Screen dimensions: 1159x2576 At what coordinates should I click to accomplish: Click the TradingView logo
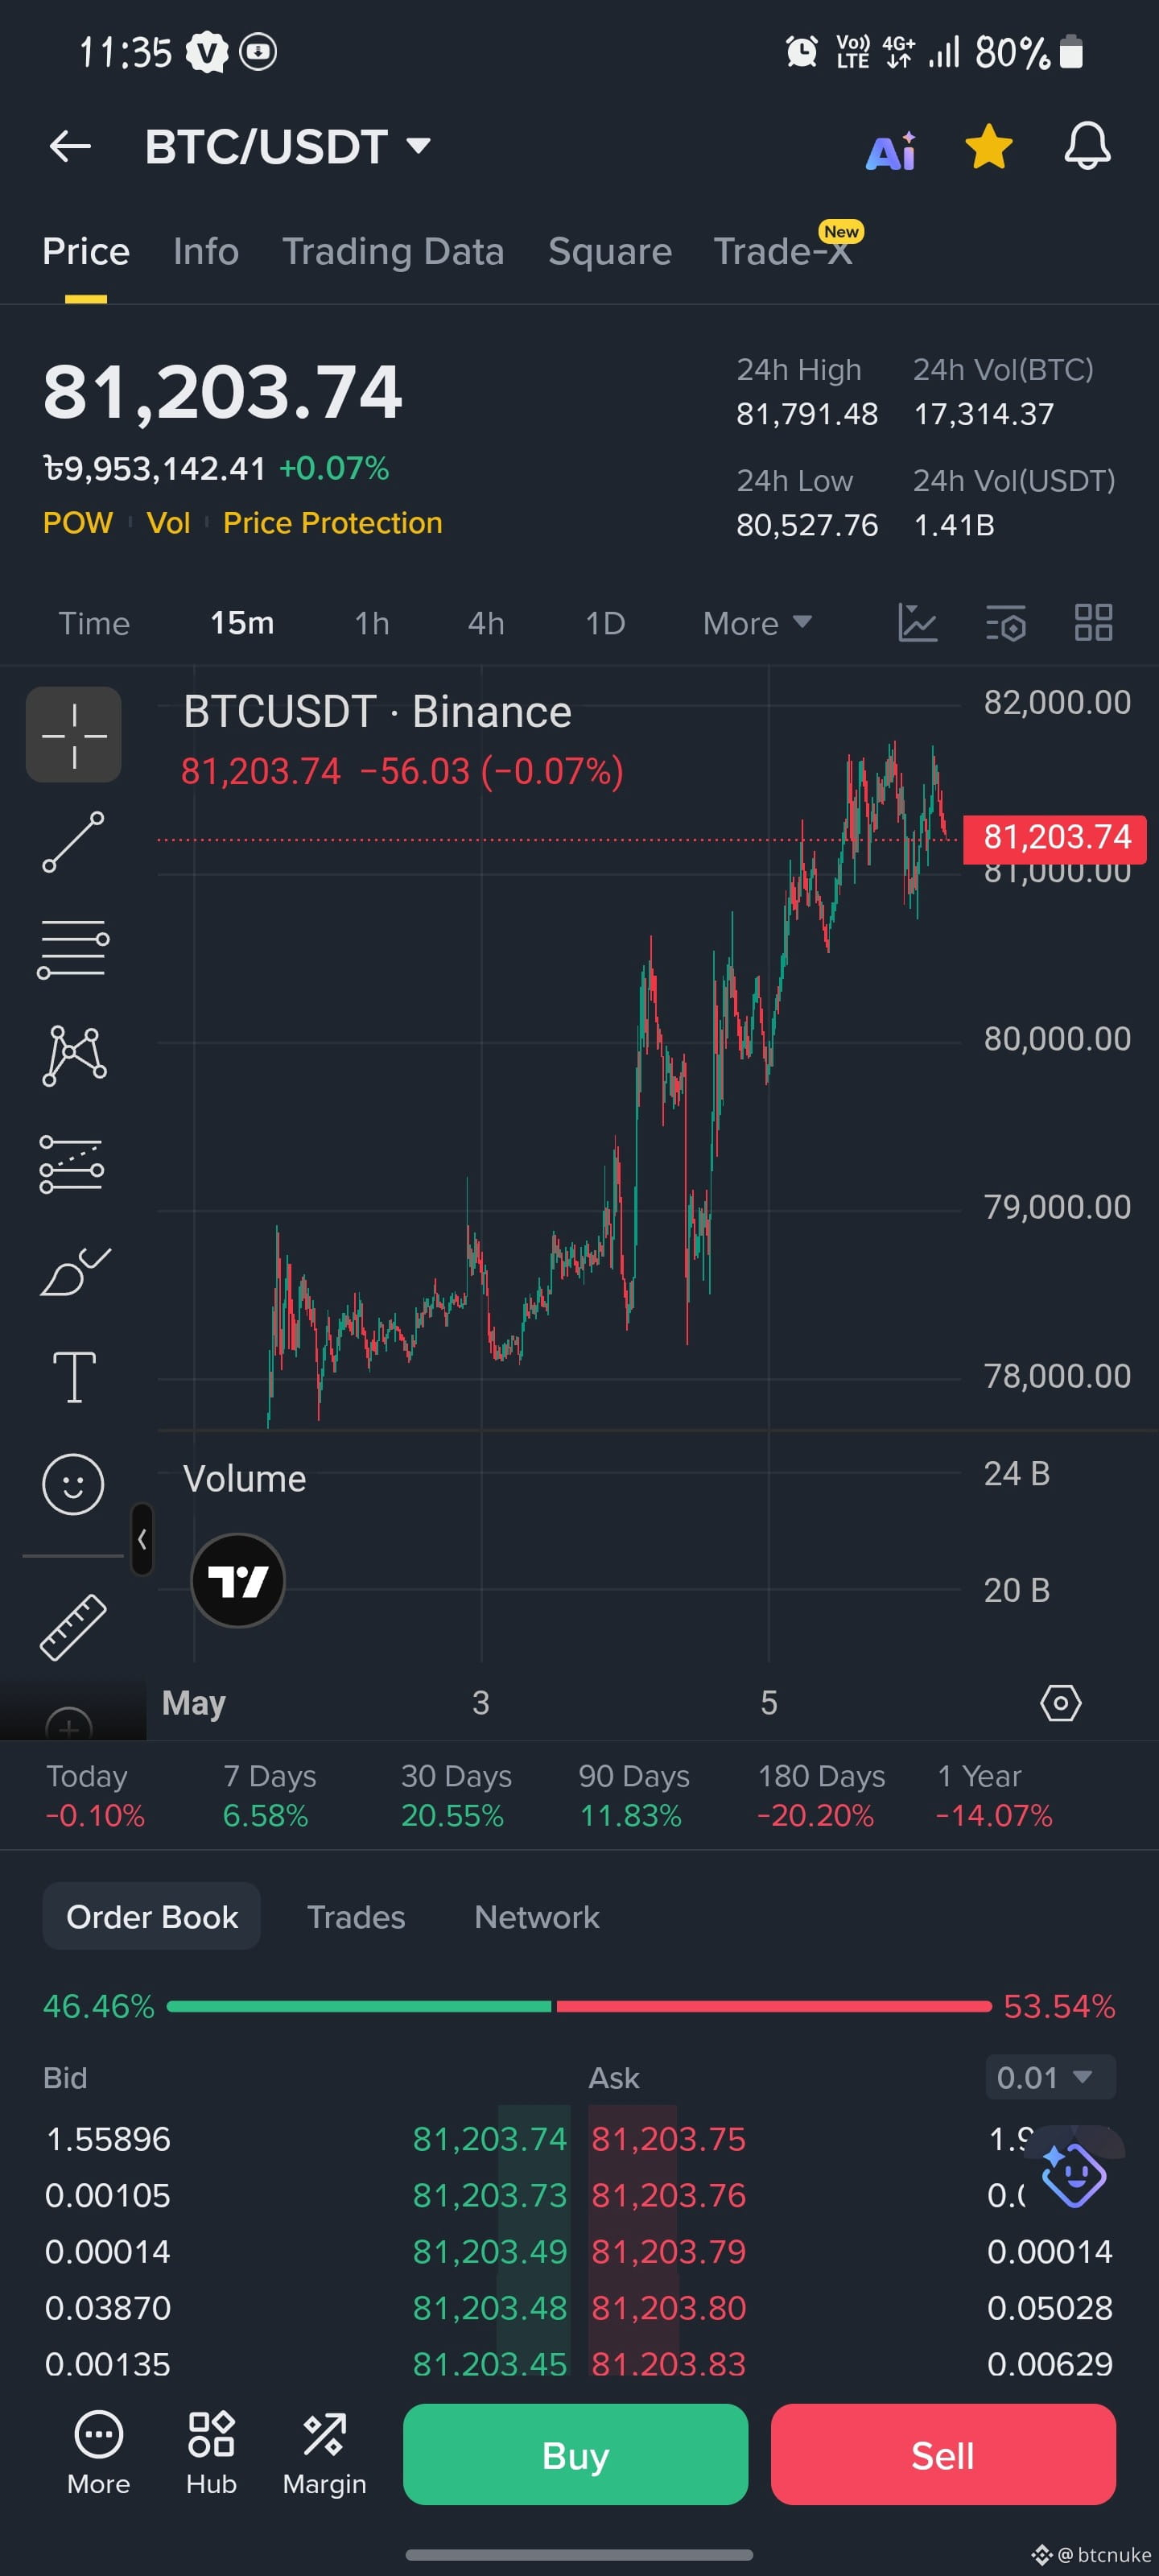tap(238, 1581)
